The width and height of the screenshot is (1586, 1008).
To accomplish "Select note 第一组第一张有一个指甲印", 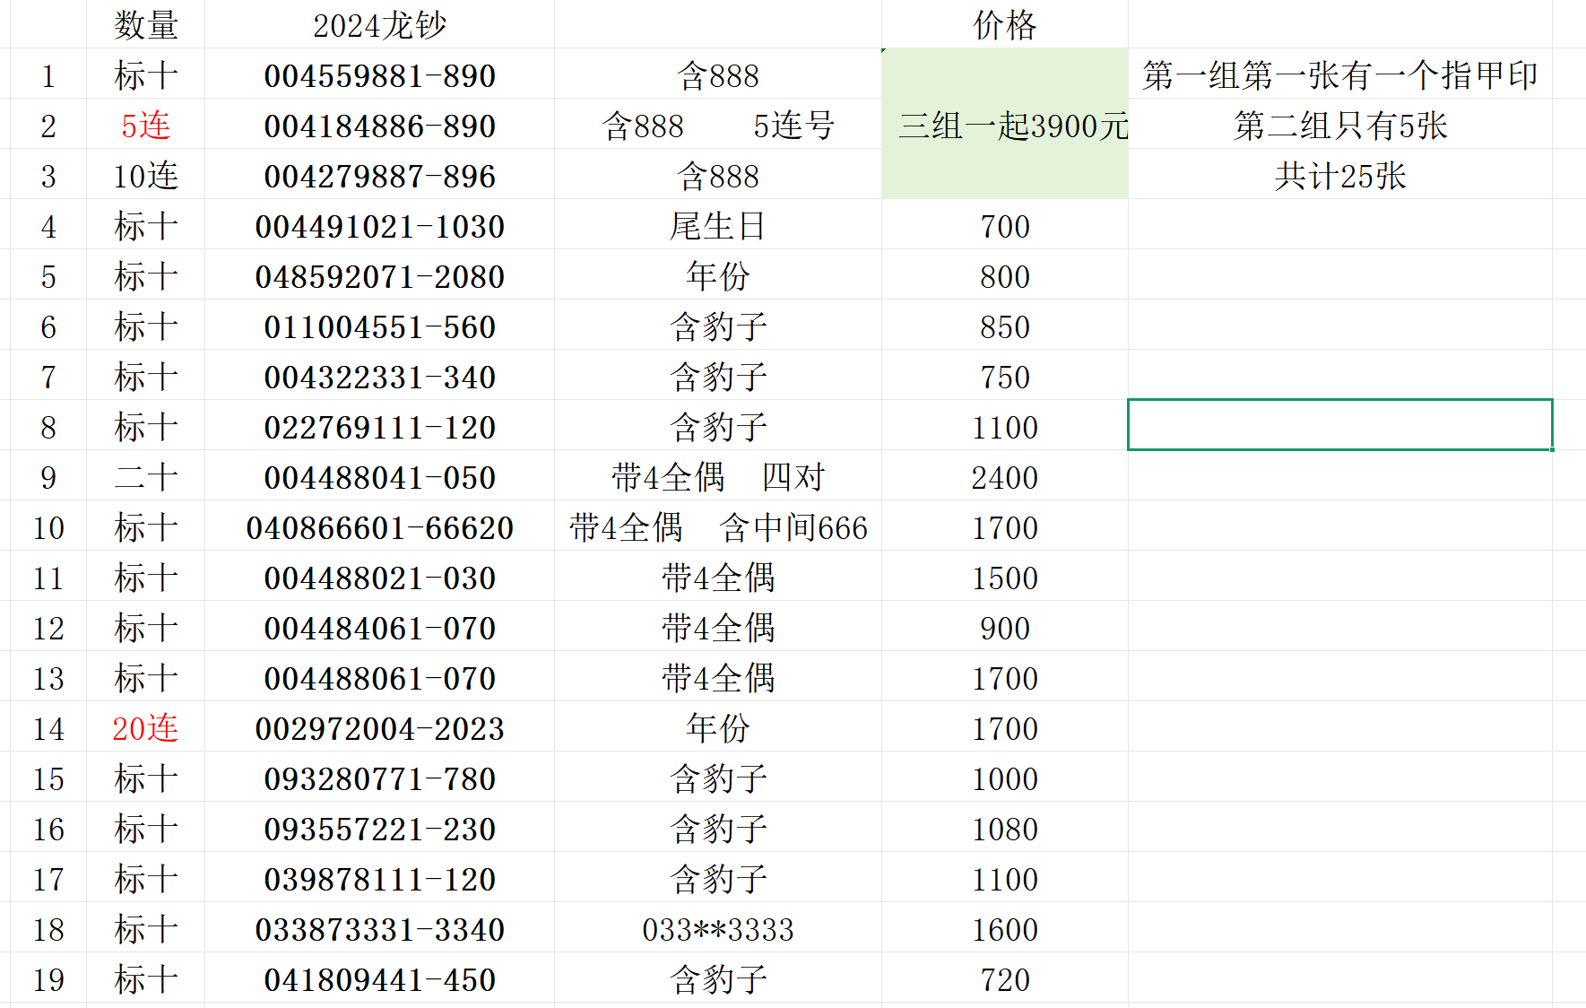I will click(1340, 75).
